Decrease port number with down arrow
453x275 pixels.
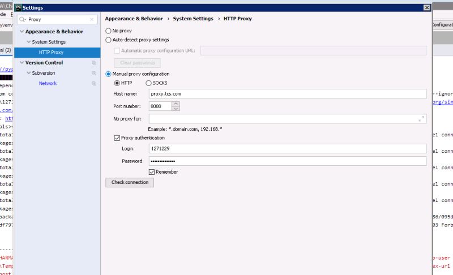176,109
